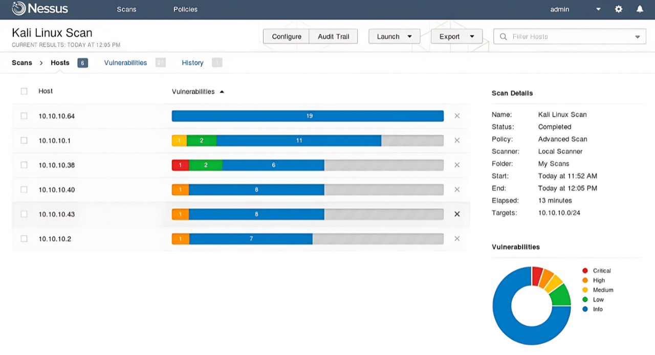
Task: Open the settings gear icon
Action: click(619, 9)
